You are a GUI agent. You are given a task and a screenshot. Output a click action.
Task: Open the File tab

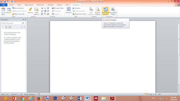coord(4,5)
